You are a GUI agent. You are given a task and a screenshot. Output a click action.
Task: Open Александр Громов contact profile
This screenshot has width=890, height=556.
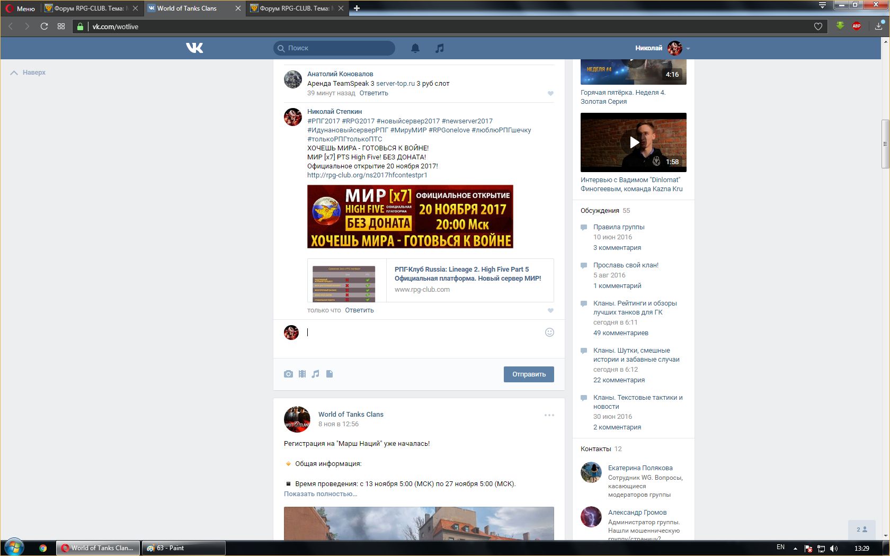click(637, 513)
